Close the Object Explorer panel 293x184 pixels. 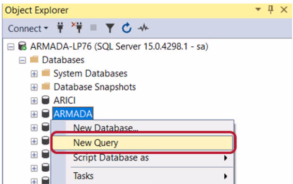pos(284,9)
